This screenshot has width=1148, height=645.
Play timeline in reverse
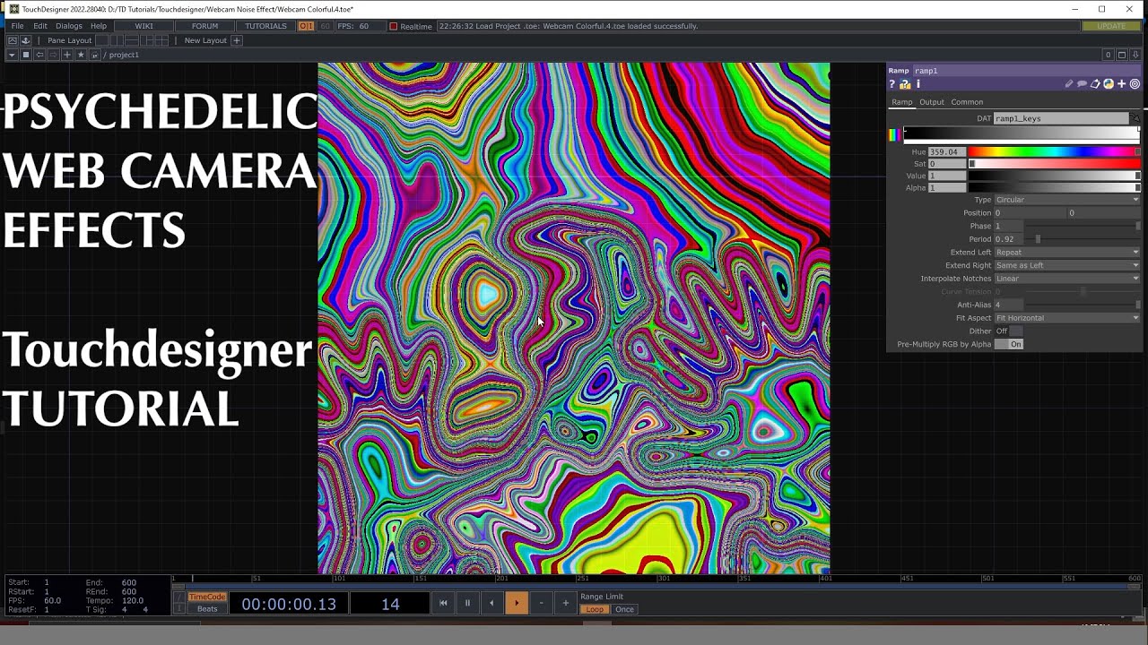tap(491, 604)
